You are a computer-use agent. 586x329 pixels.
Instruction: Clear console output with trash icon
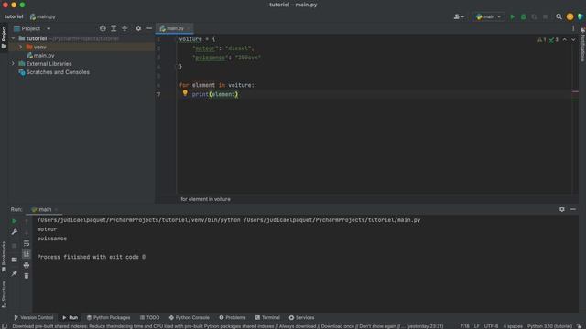pos(27,276)
